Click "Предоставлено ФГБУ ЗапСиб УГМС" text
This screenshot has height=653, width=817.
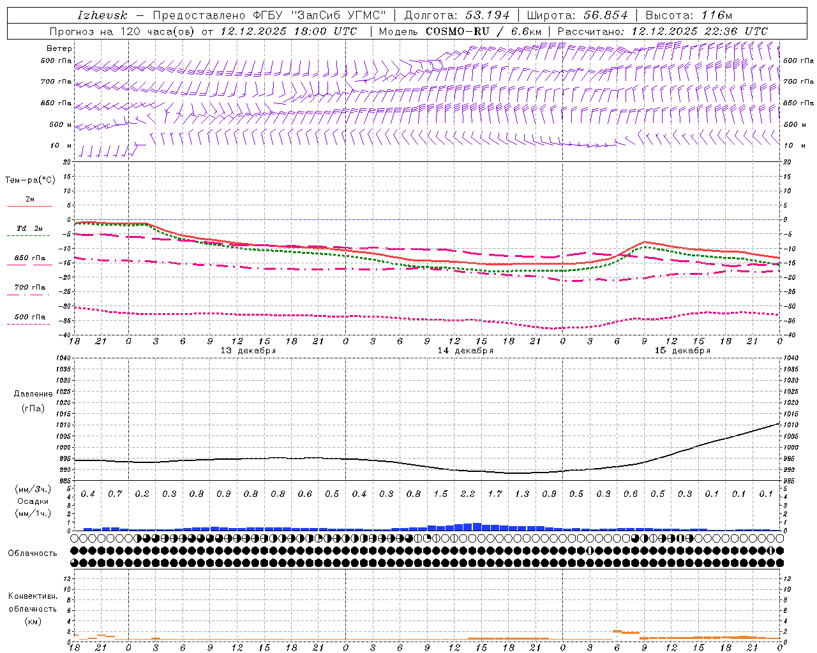[270, 15]
